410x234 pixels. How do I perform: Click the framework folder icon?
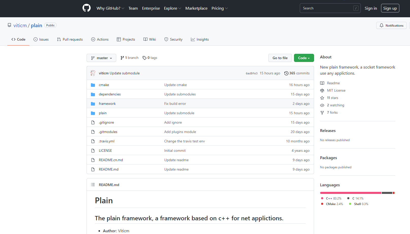[93, 104]
